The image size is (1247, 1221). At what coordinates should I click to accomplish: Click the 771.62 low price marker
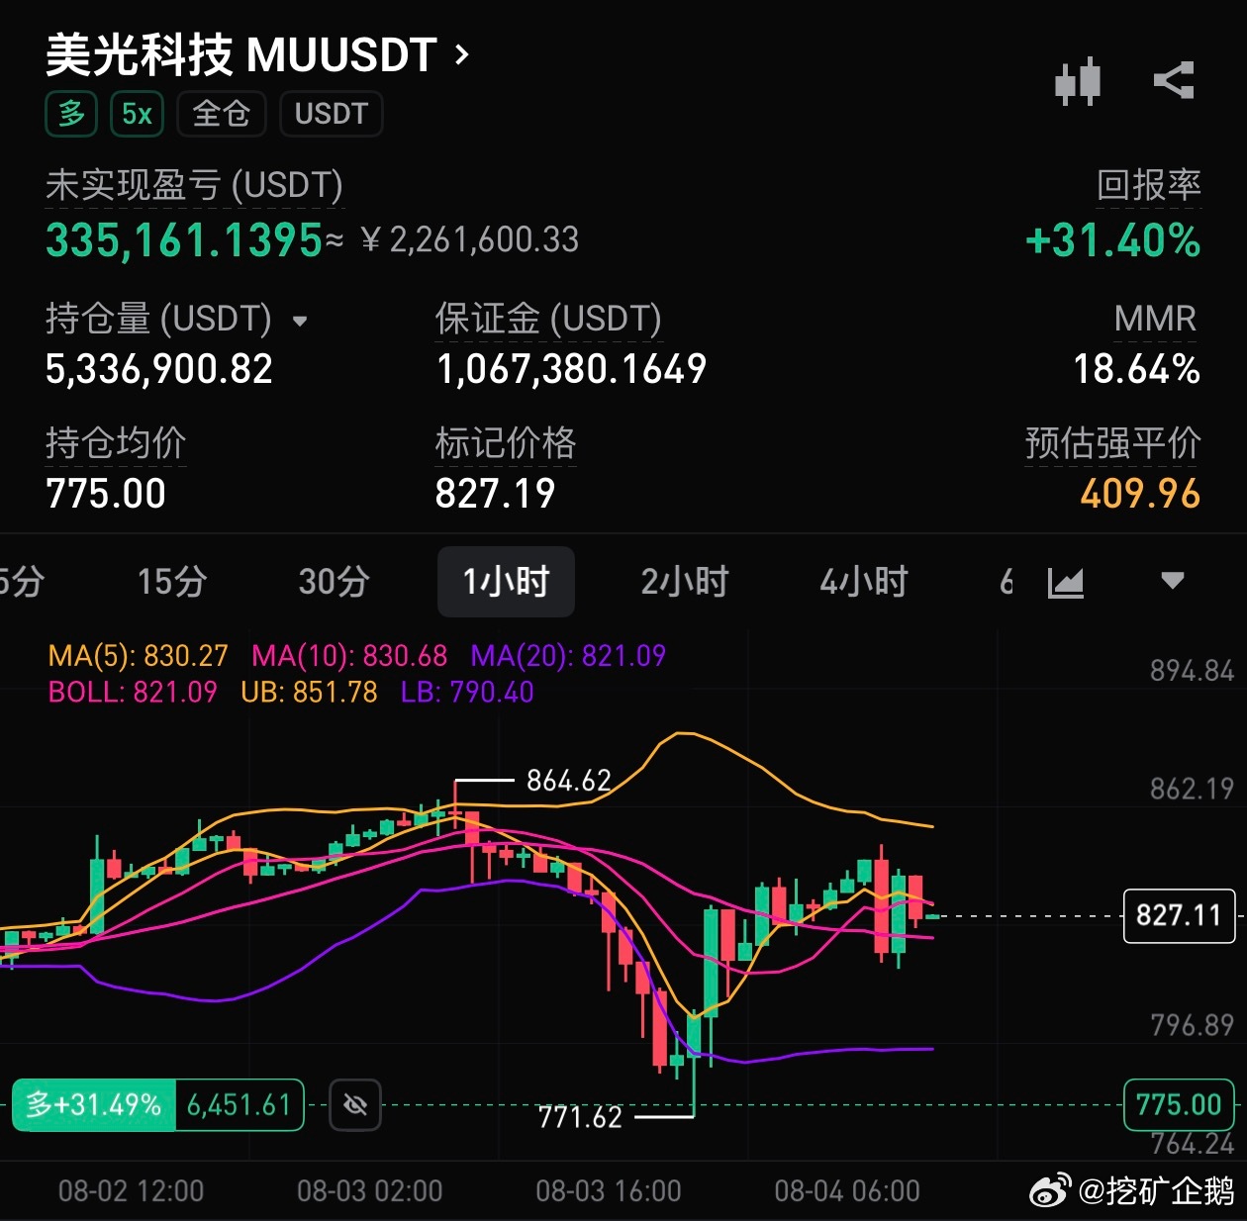coord(580,1118)
